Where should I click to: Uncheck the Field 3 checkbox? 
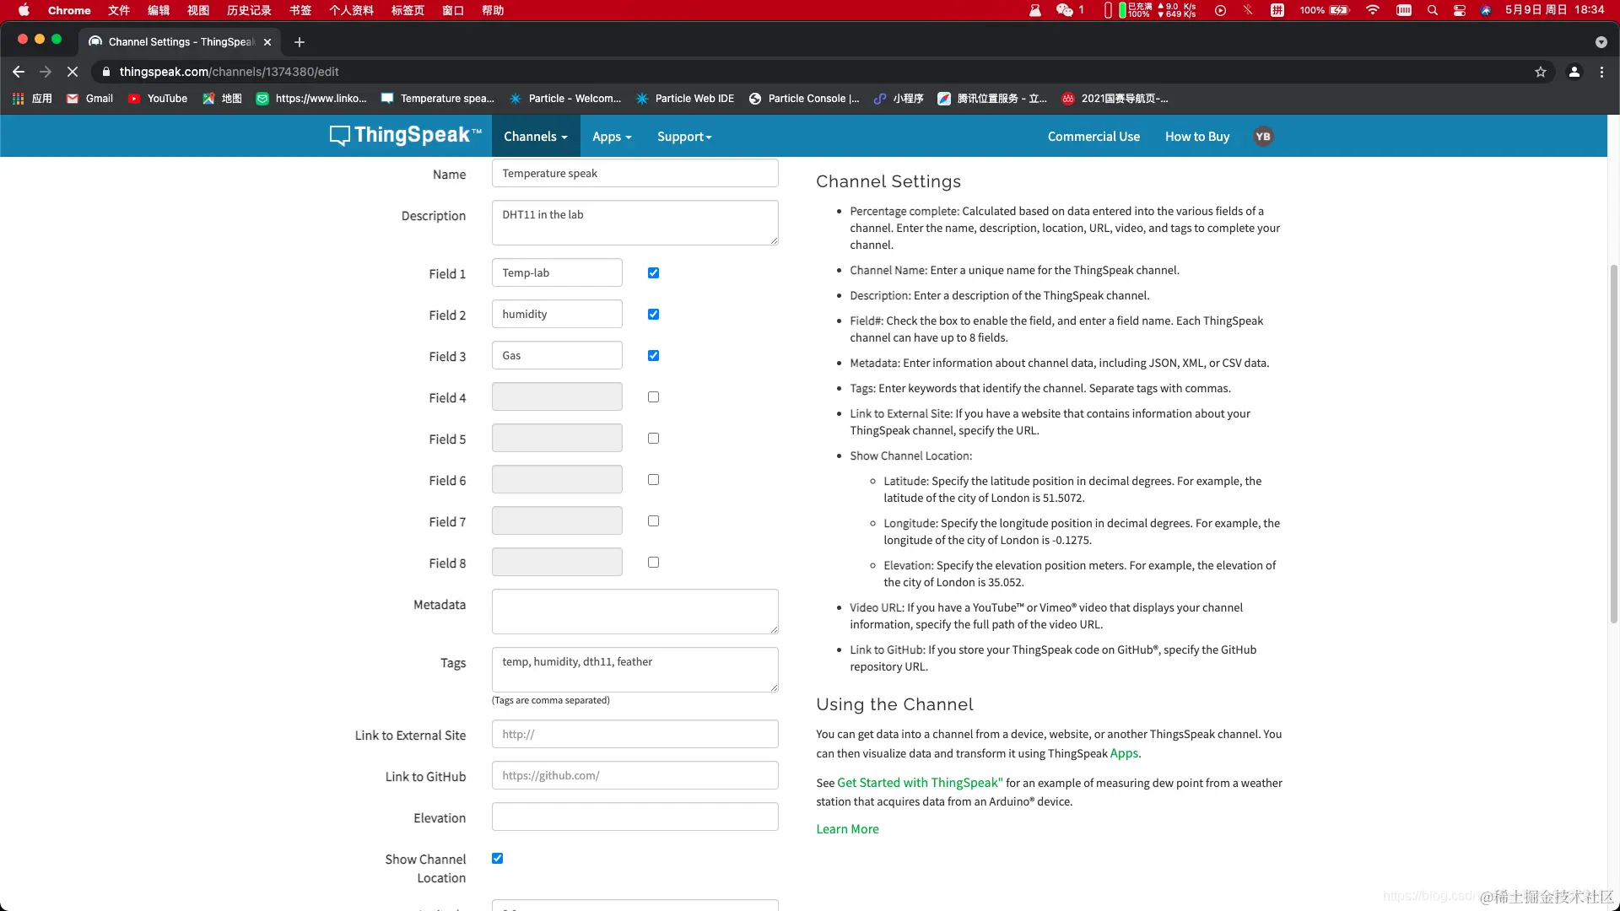653,355
